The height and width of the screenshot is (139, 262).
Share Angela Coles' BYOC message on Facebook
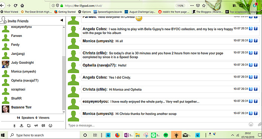pyautogui.click(x=256, y=28)
